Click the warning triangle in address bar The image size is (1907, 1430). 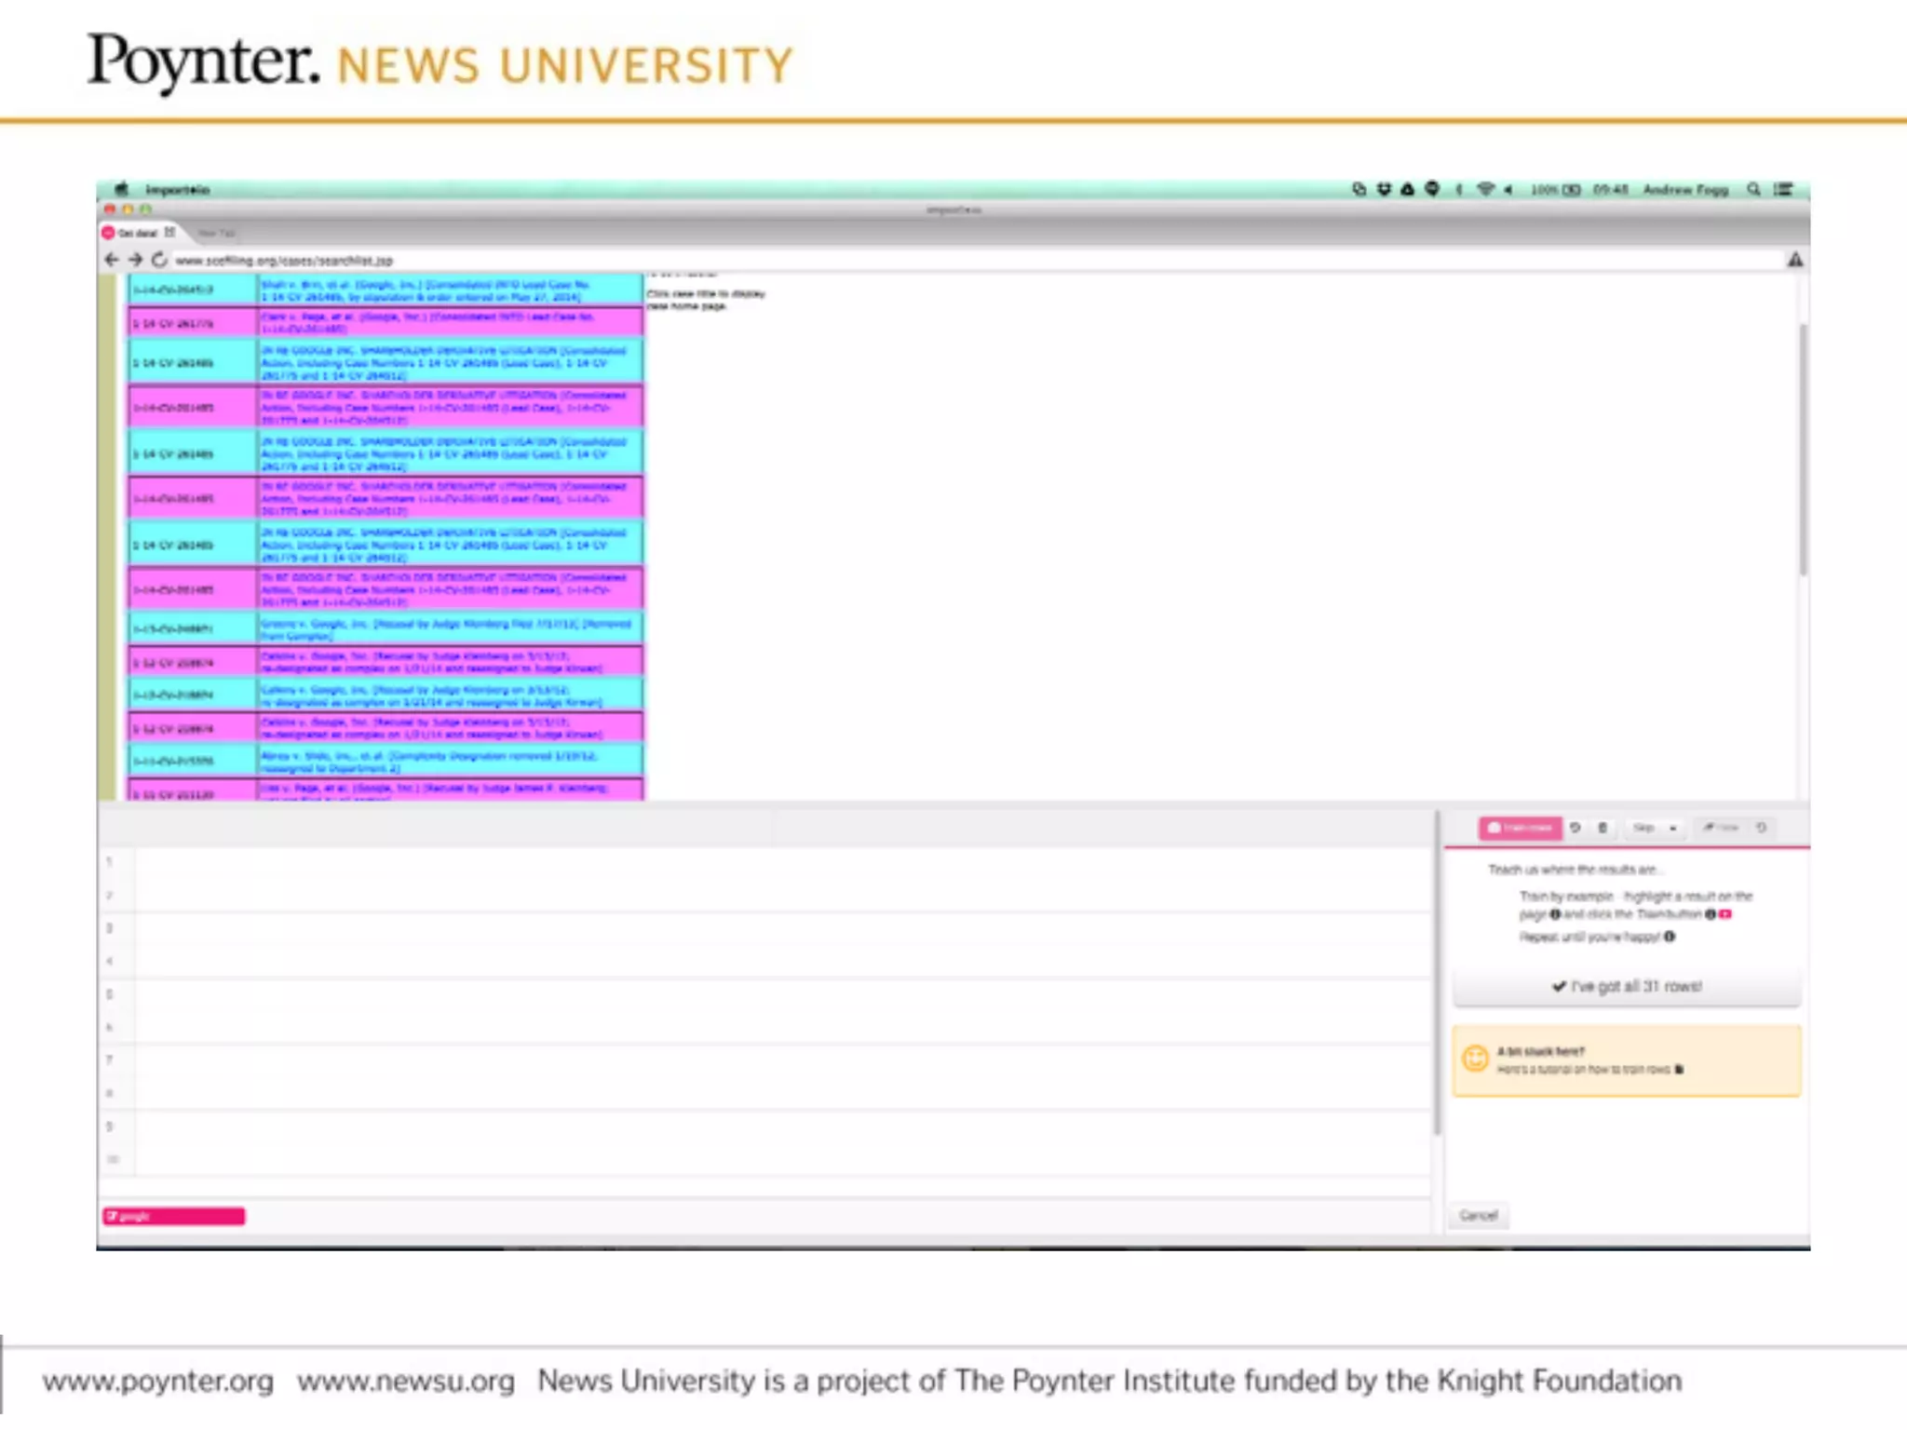point(1795,260)
